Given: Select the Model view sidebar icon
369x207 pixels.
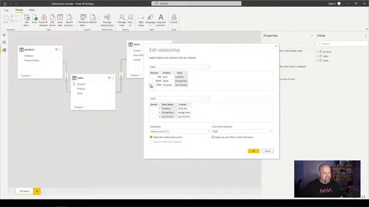Looking at the screenshot, I should 4,50.
